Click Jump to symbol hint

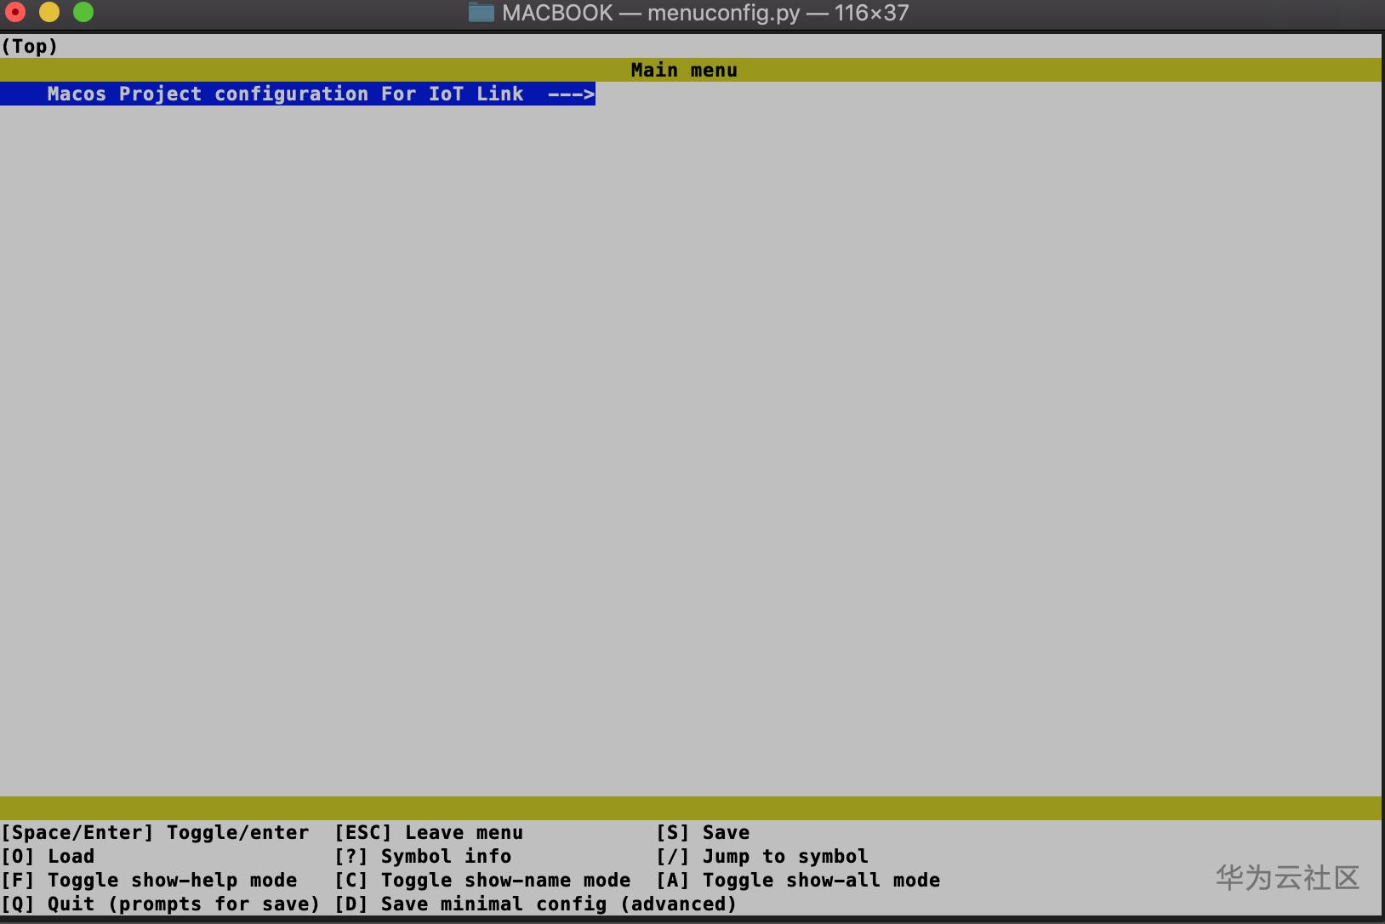click(x=763, y=856)
